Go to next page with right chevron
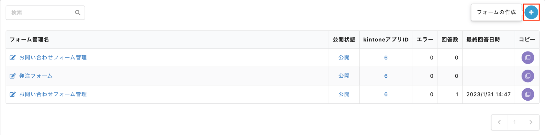The height and width of the screenshot is (135, 545). point(531,122)
